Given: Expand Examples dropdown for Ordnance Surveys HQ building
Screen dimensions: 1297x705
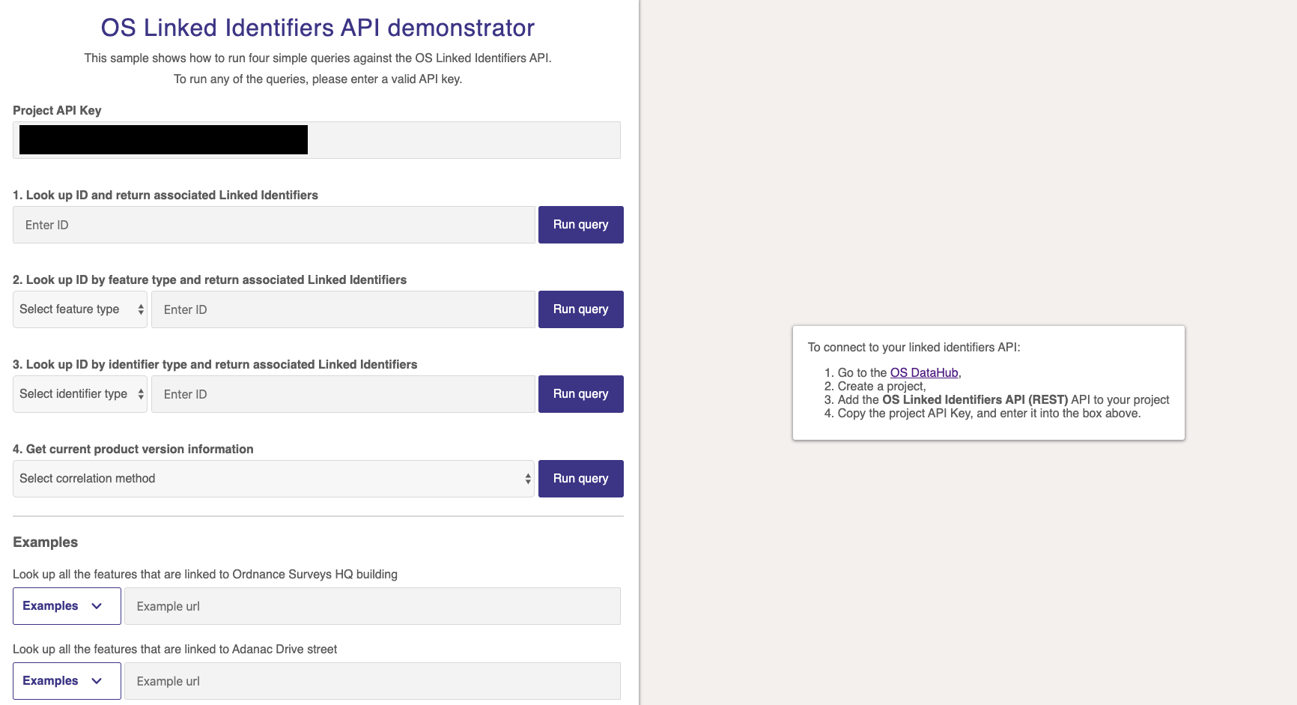Looking at the screenshot, I should click(x=67, y=606).
